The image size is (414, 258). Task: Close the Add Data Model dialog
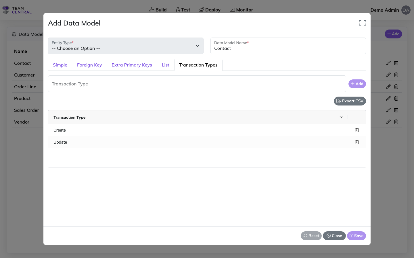click(334, 236)
